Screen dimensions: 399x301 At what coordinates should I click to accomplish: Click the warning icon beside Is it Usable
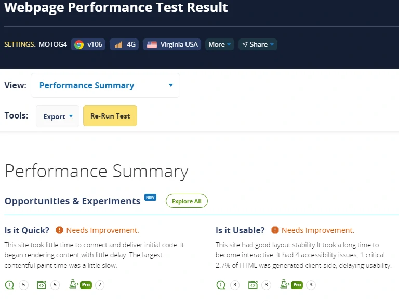coord(275,230)
